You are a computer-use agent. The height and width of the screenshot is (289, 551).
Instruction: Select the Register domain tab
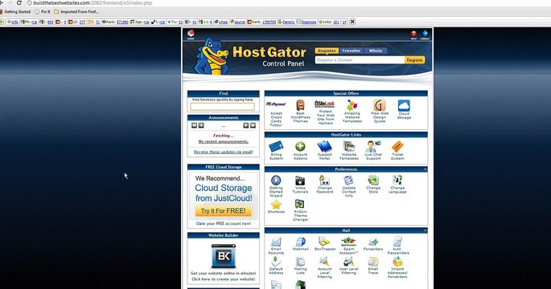327,51
